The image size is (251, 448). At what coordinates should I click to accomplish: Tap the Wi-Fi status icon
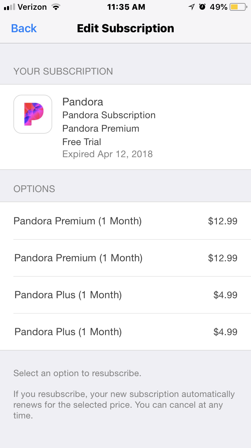56,7
